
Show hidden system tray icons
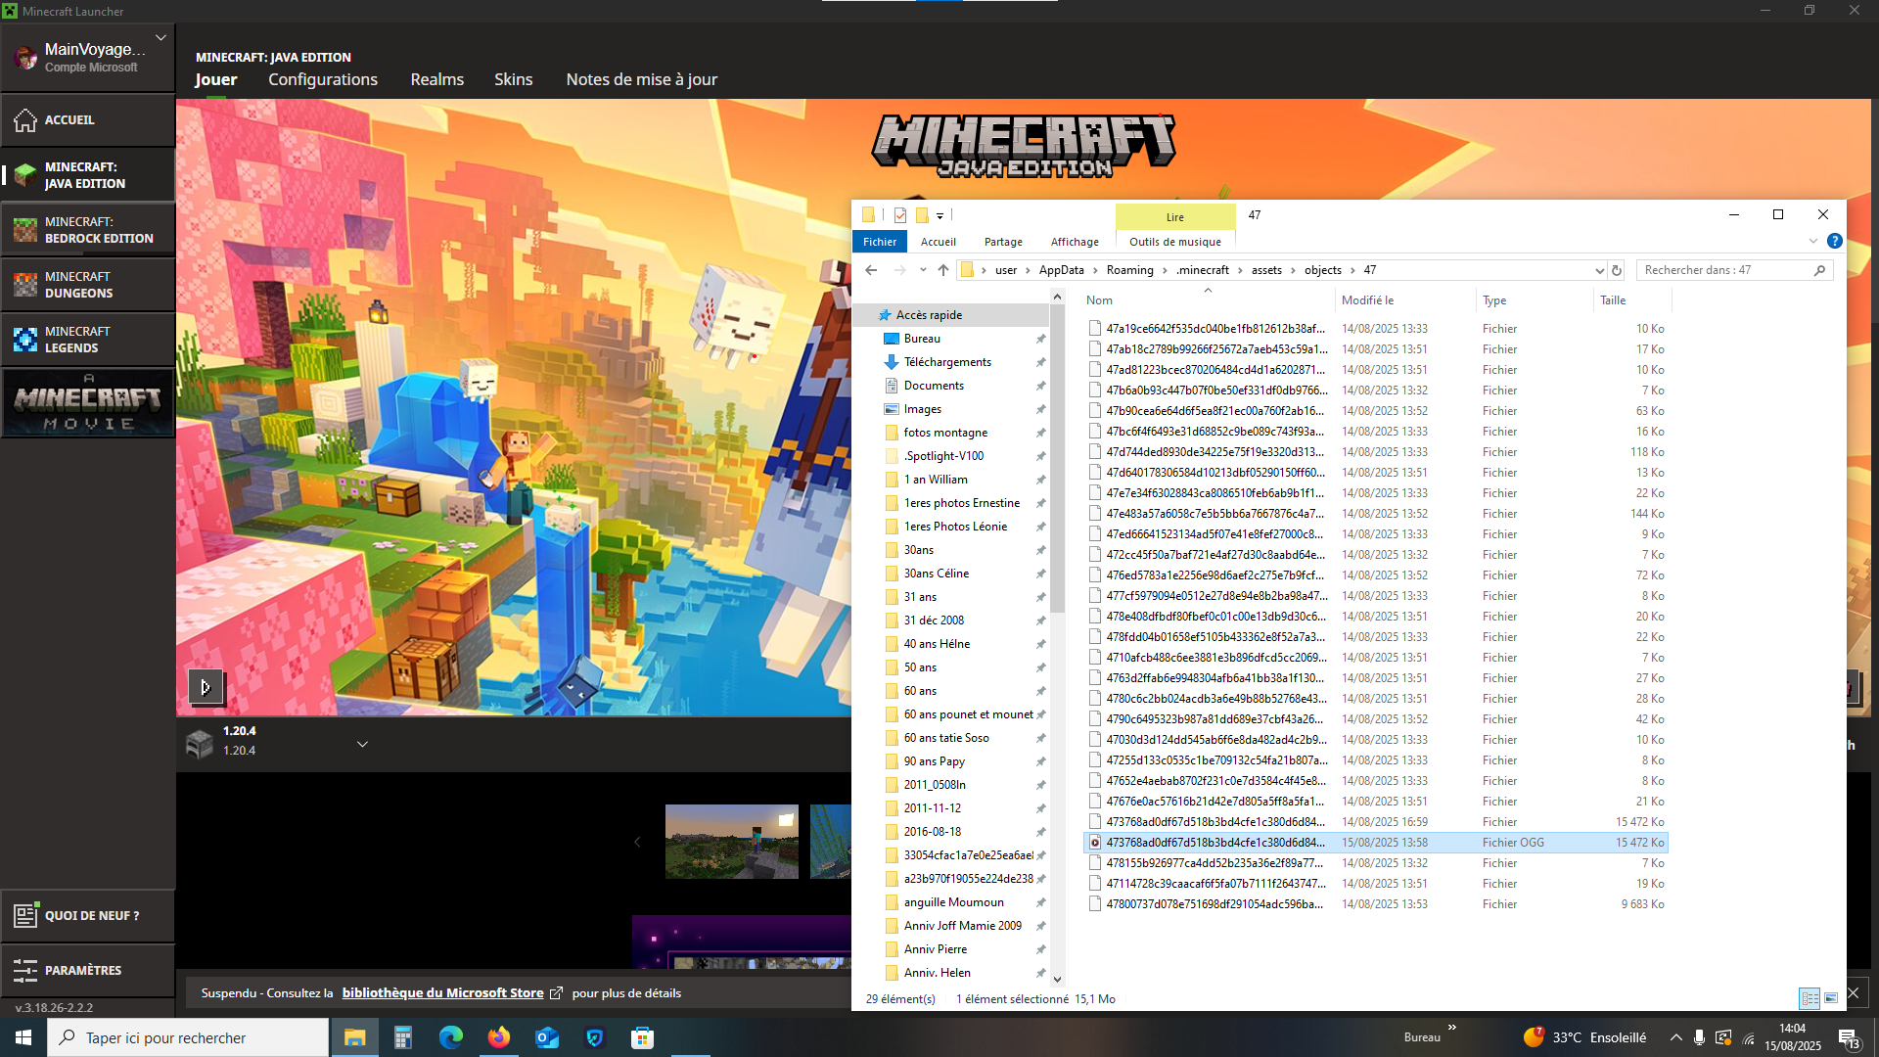point(1676,1037)
